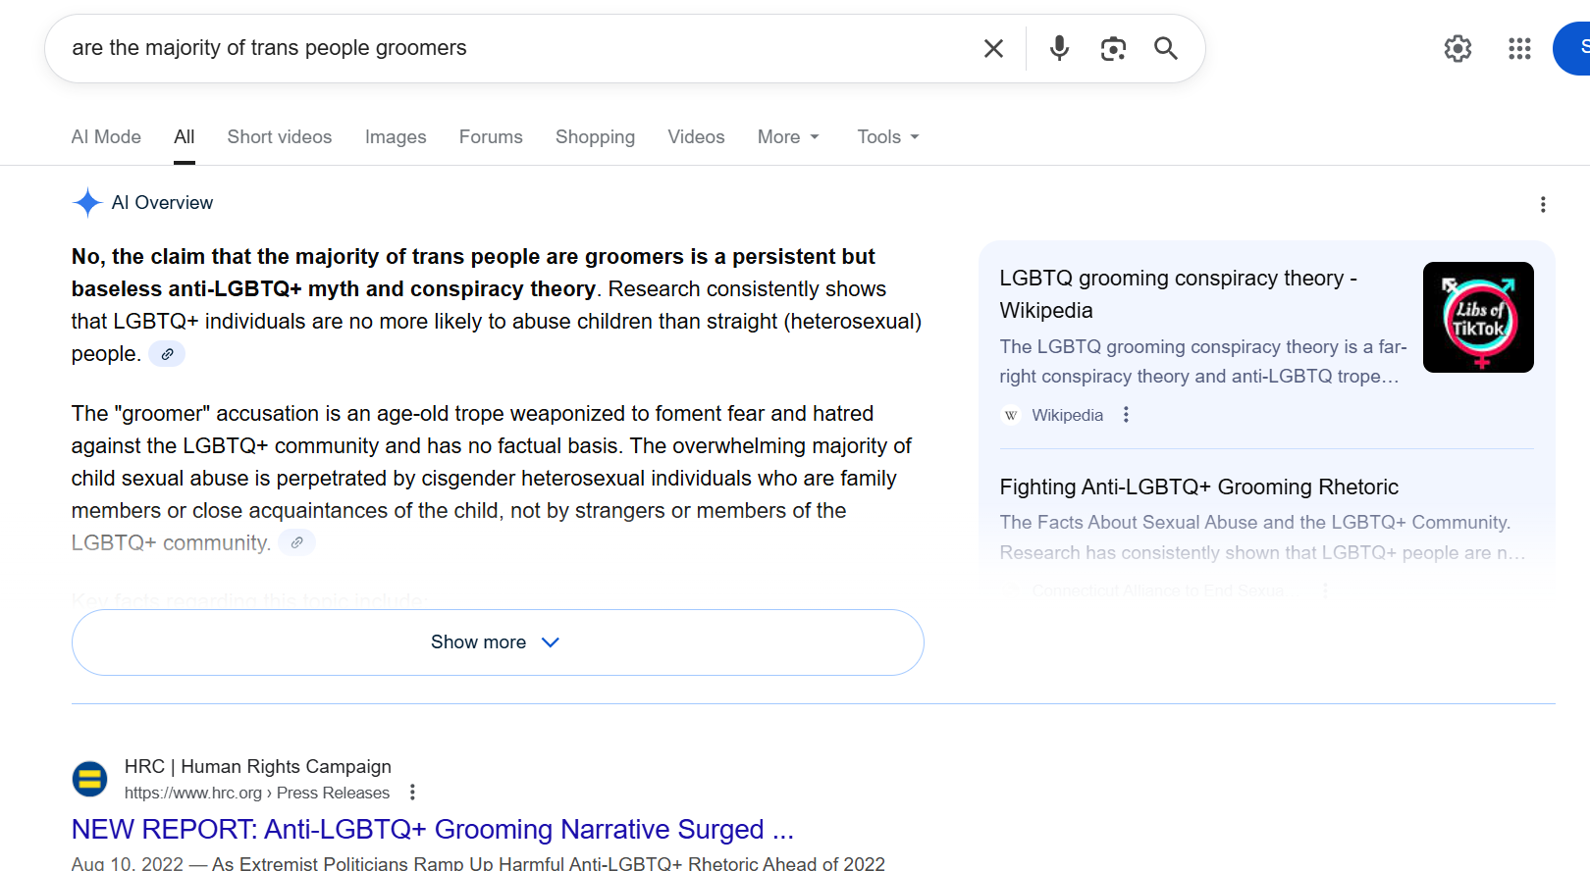This screenshot has width=1590, height=871.
Task: Open the Tools dropdown
Action: click(x=888, y=137)
